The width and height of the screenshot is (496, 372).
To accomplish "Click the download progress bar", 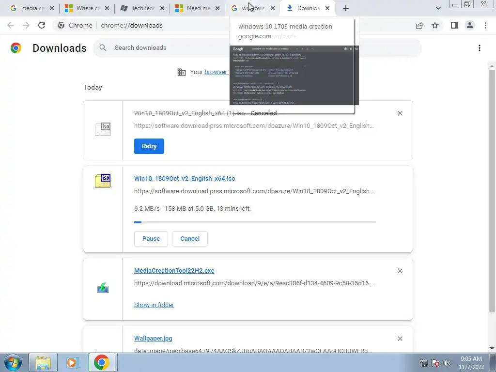I will point(255,222).
